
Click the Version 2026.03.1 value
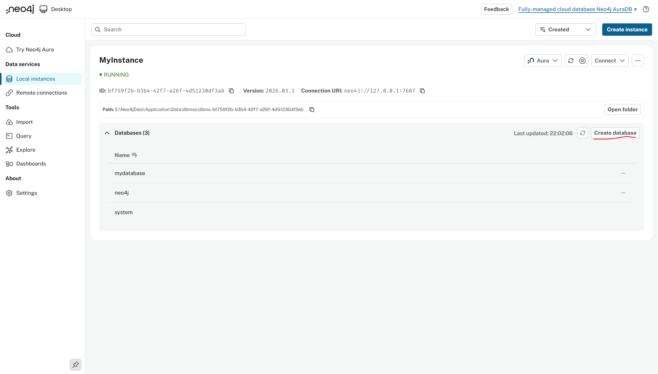pyautogui.click(x=280, y=91)
